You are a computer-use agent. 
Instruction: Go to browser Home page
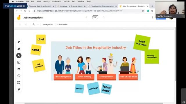29,11
